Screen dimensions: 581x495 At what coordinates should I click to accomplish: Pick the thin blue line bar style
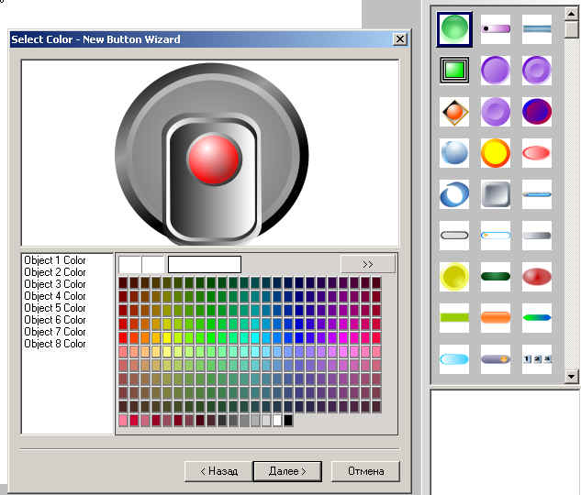[537, 28]
